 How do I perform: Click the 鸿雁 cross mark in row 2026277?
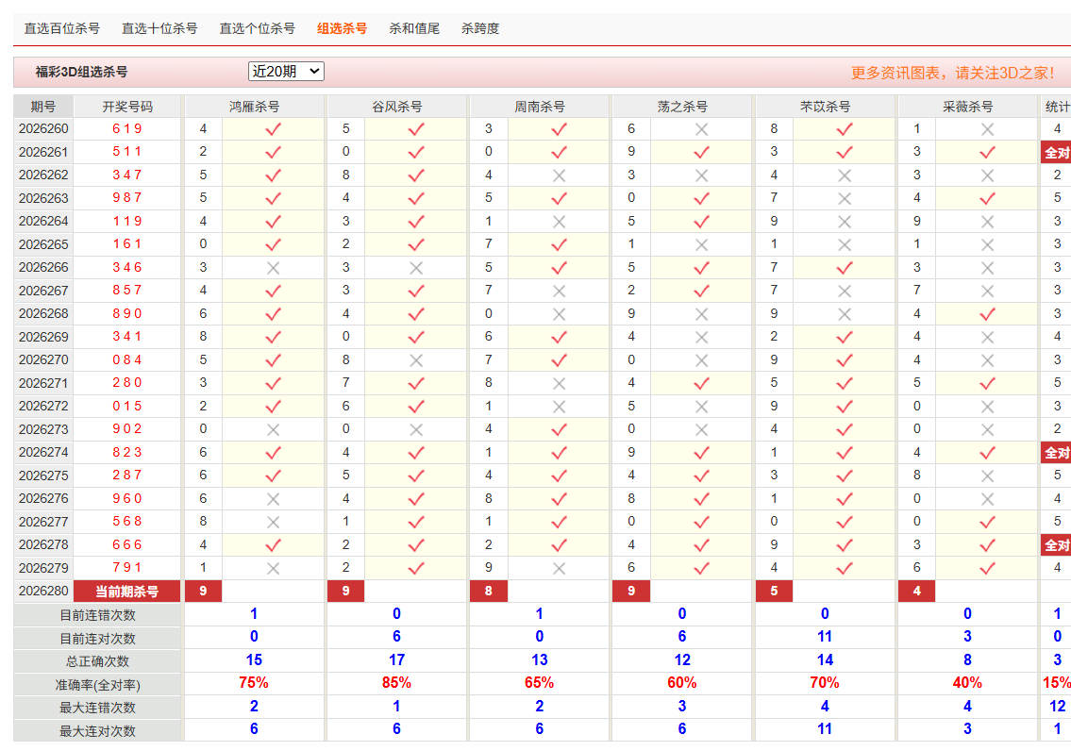tap(274, 523)
